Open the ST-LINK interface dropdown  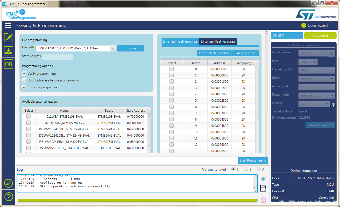(287, 35)
